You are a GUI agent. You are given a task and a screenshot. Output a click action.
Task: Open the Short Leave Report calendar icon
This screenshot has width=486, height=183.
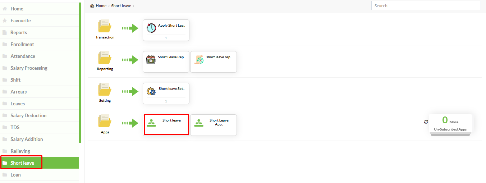pos(151,59)
